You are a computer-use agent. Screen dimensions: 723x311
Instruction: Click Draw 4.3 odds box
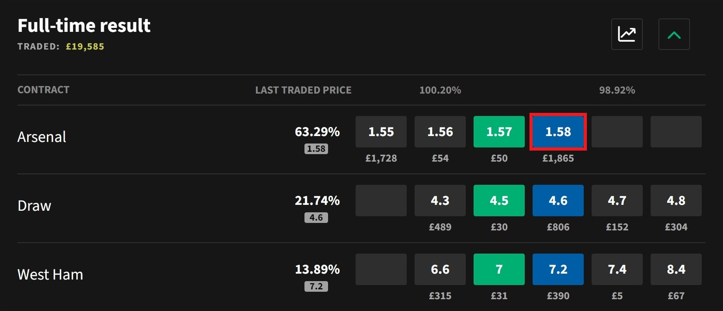440,201
